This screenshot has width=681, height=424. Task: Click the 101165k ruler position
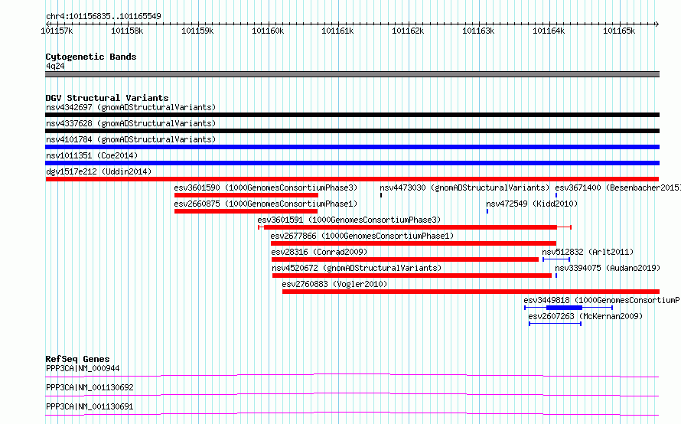[x=619, y=31]
